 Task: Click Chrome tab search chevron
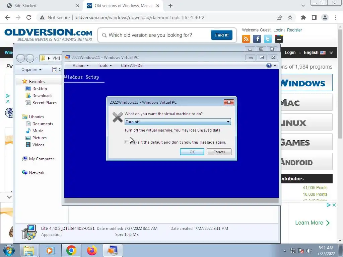(x=303, y=6)
